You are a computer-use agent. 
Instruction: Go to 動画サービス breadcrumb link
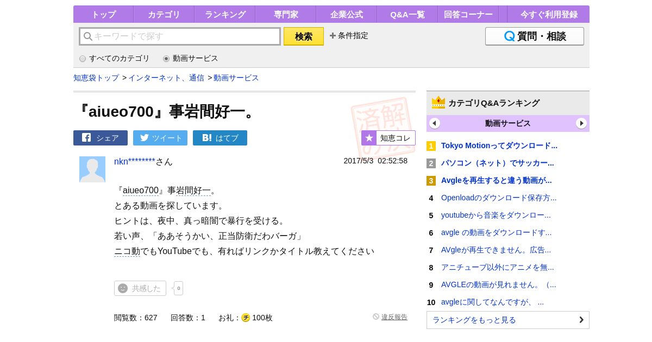(236, 78)
